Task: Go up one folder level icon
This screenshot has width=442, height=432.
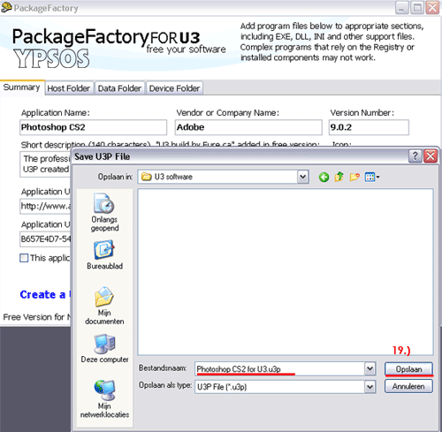Action: [x=339, y=177]
